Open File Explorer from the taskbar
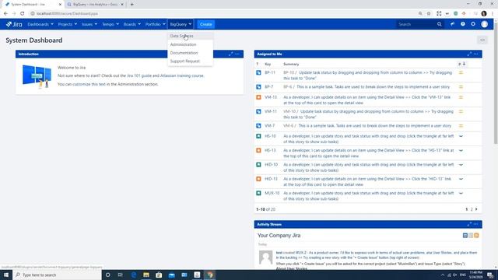The image size is (498, 280). point(146,275)
